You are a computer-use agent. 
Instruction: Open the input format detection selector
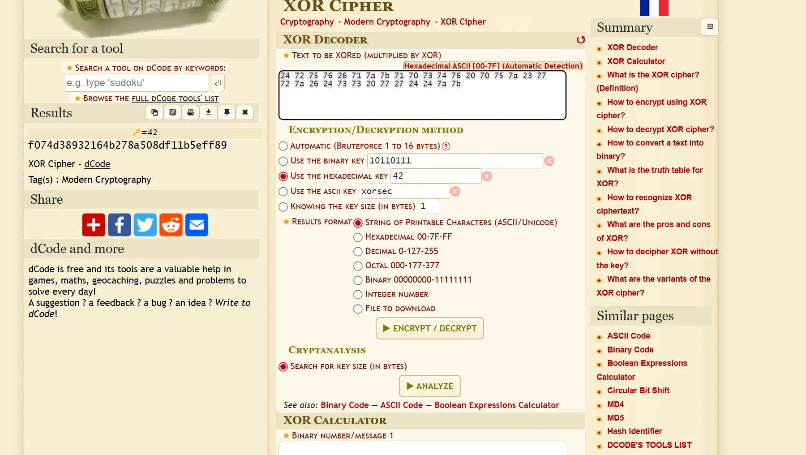(x=493, y=66)
